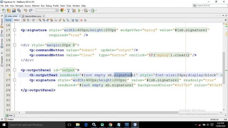
Task: Select the index.xhtml editor tab
Action: point(12,16)
